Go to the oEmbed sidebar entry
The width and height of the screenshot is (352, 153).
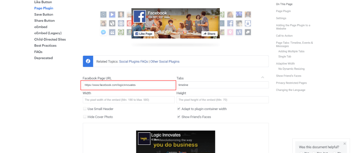(41, 27)
